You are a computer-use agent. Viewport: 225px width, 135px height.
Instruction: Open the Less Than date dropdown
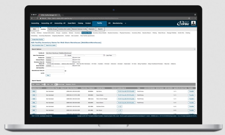pos(111,56)
